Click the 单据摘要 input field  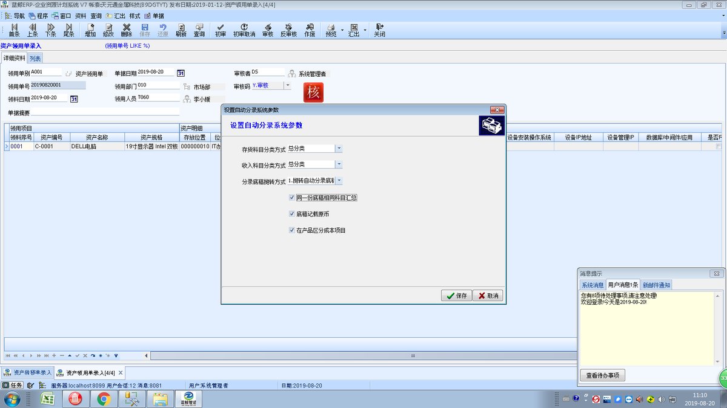coord(106,112)
